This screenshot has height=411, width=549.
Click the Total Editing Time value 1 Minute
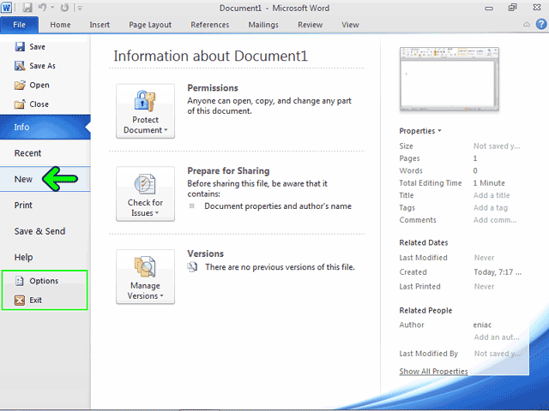[x=489, y=182]
